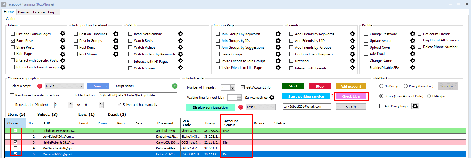Click the account search email field

(306, 107)
